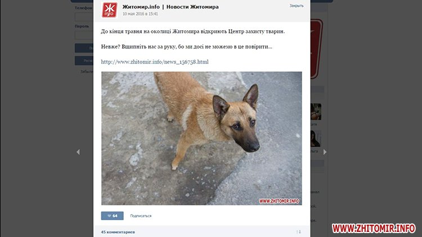Expand the 45 комментариев comments section
This screenshot has width=422, height=237.
118,232
